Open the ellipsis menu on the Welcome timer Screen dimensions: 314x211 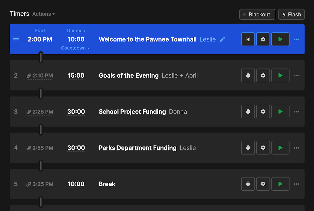[x=296, y=39]
